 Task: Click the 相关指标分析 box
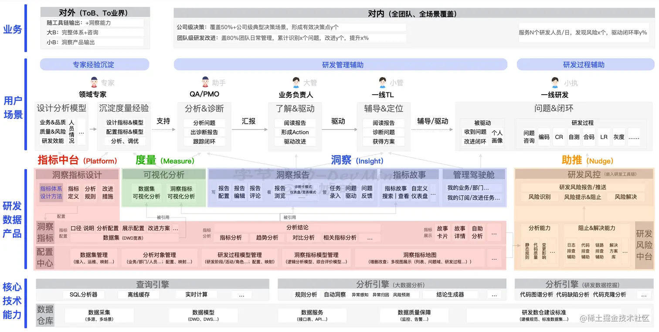340,237
